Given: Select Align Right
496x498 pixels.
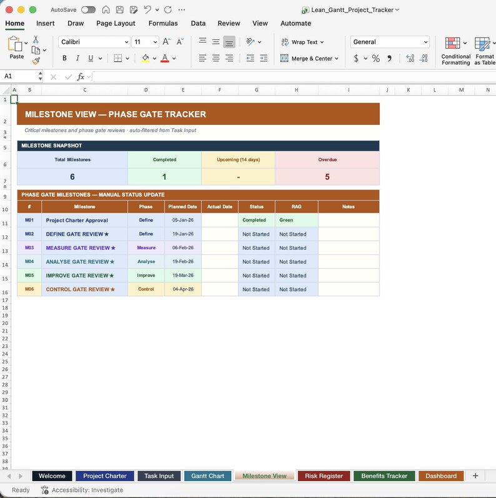Looking at the screenshot, I should pos(229,58).
